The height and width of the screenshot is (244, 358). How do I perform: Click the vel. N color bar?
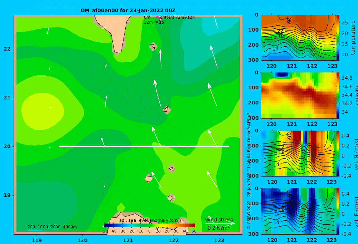coord(338,153)
